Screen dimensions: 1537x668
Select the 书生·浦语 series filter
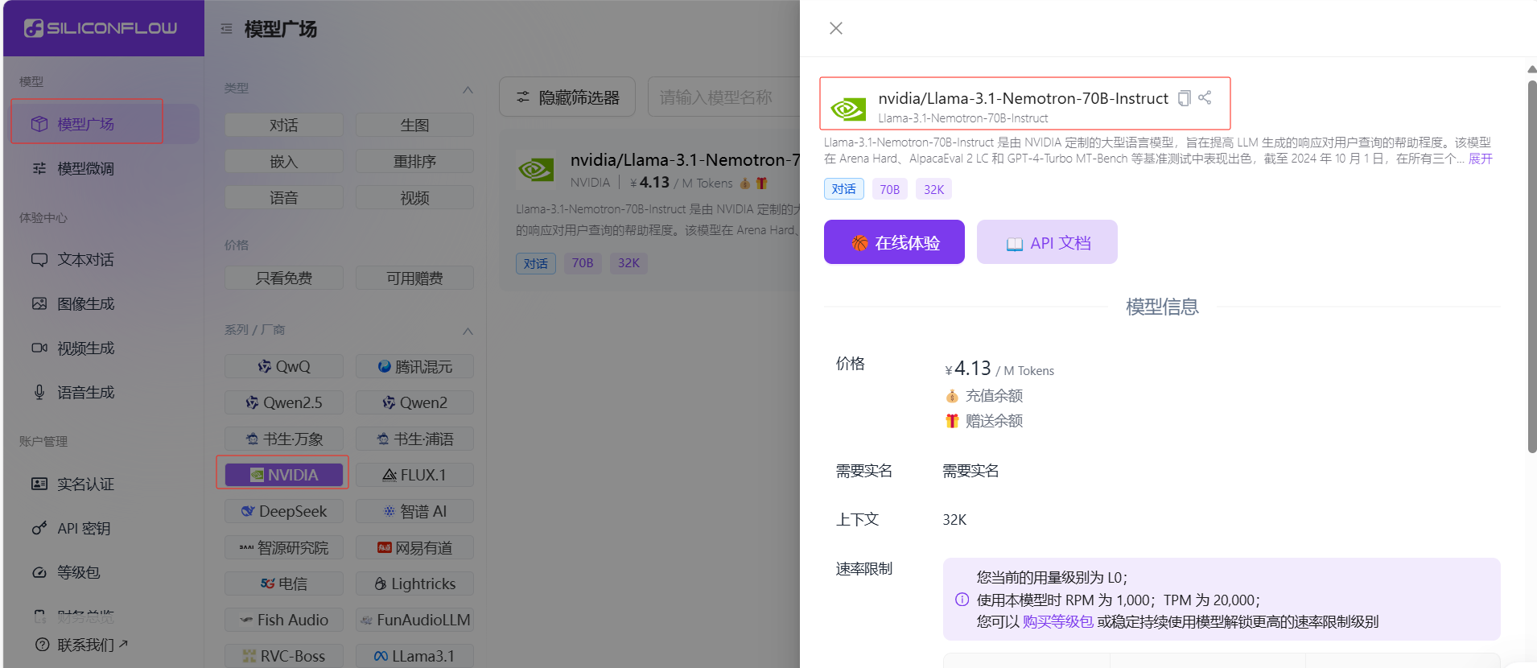(x=414, y=439)
